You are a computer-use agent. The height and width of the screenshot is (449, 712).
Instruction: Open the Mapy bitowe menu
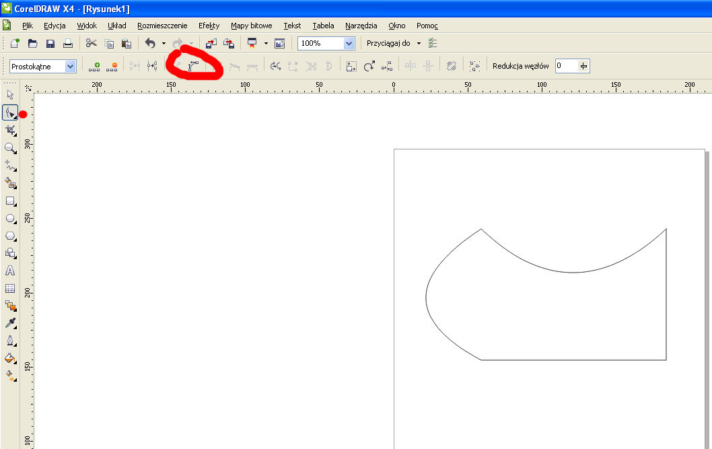point(251,26)
